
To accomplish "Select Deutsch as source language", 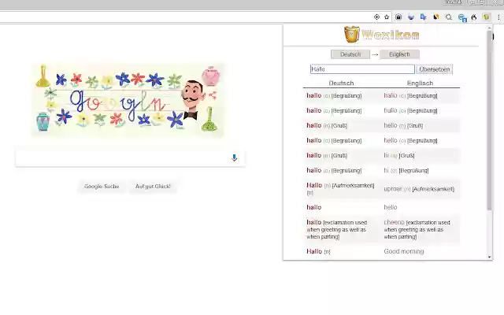I will coord(350,54).
